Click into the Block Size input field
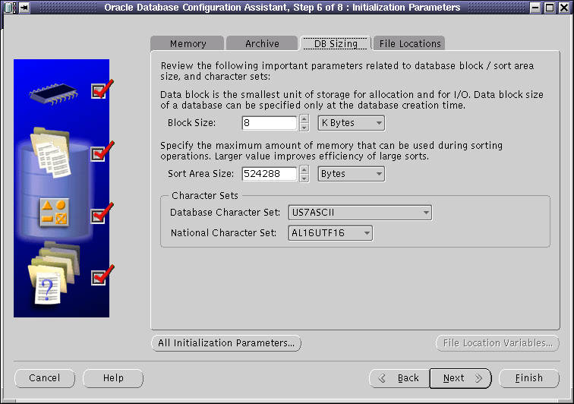 (x=269, y=123)
